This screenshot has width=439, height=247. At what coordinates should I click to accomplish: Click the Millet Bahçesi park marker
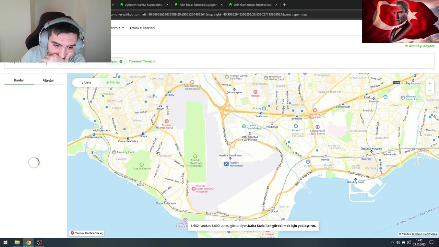[195, 156]
